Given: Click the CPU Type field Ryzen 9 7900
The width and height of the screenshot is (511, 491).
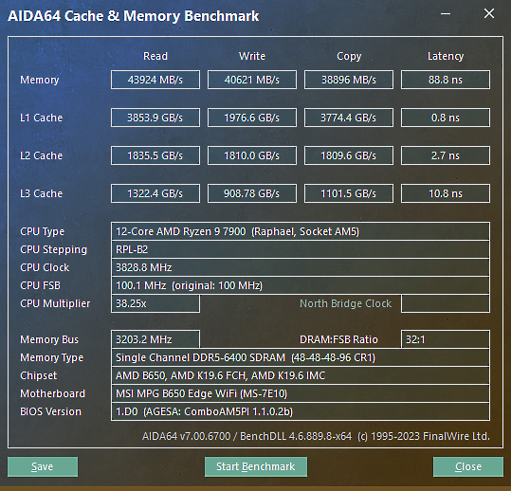Looking at the screenshot, I should click(x=301, y=231).
